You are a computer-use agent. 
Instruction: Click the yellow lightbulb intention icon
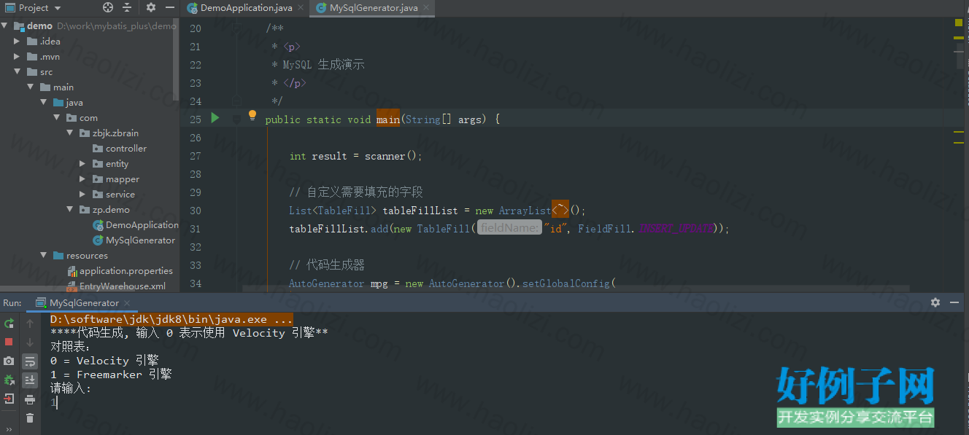point(252,115)
